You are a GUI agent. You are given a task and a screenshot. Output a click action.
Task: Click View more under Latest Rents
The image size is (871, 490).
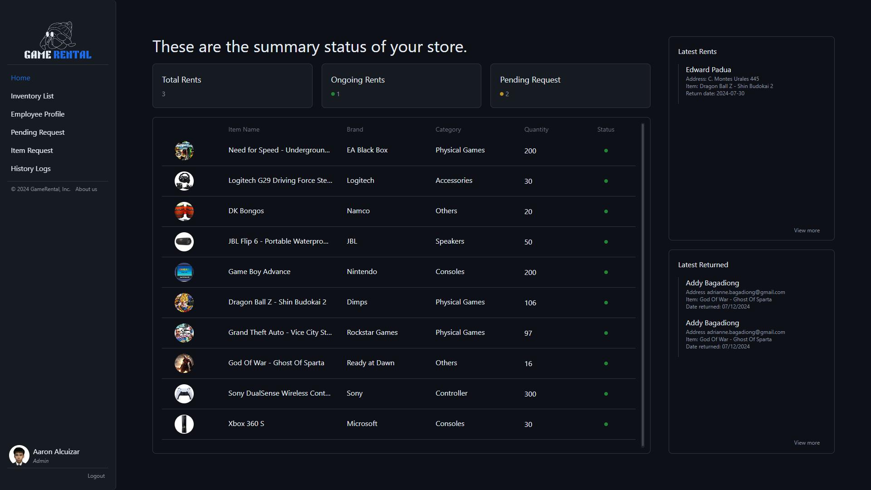tap(807, 230)
